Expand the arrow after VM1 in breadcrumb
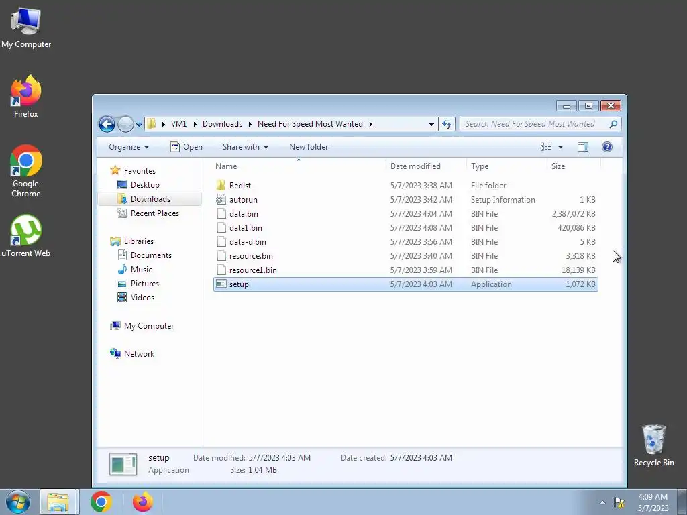 [x=195, y=124]
